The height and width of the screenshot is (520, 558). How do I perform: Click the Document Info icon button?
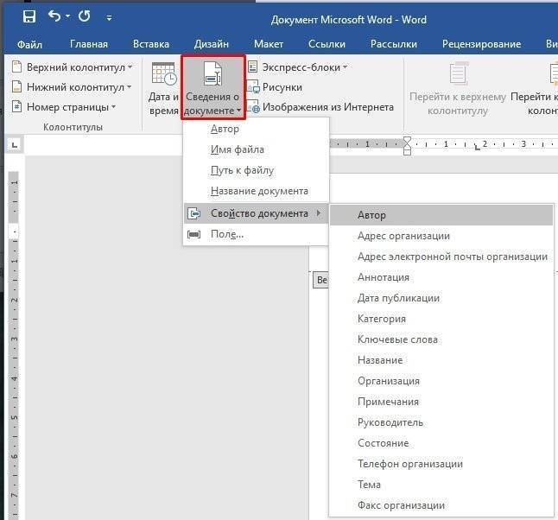tap(212, 75)
